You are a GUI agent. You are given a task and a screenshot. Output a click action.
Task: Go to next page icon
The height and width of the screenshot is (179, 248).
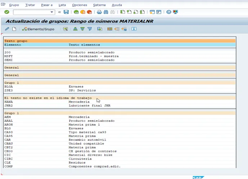pyautogui.click(x=136, y=12)
